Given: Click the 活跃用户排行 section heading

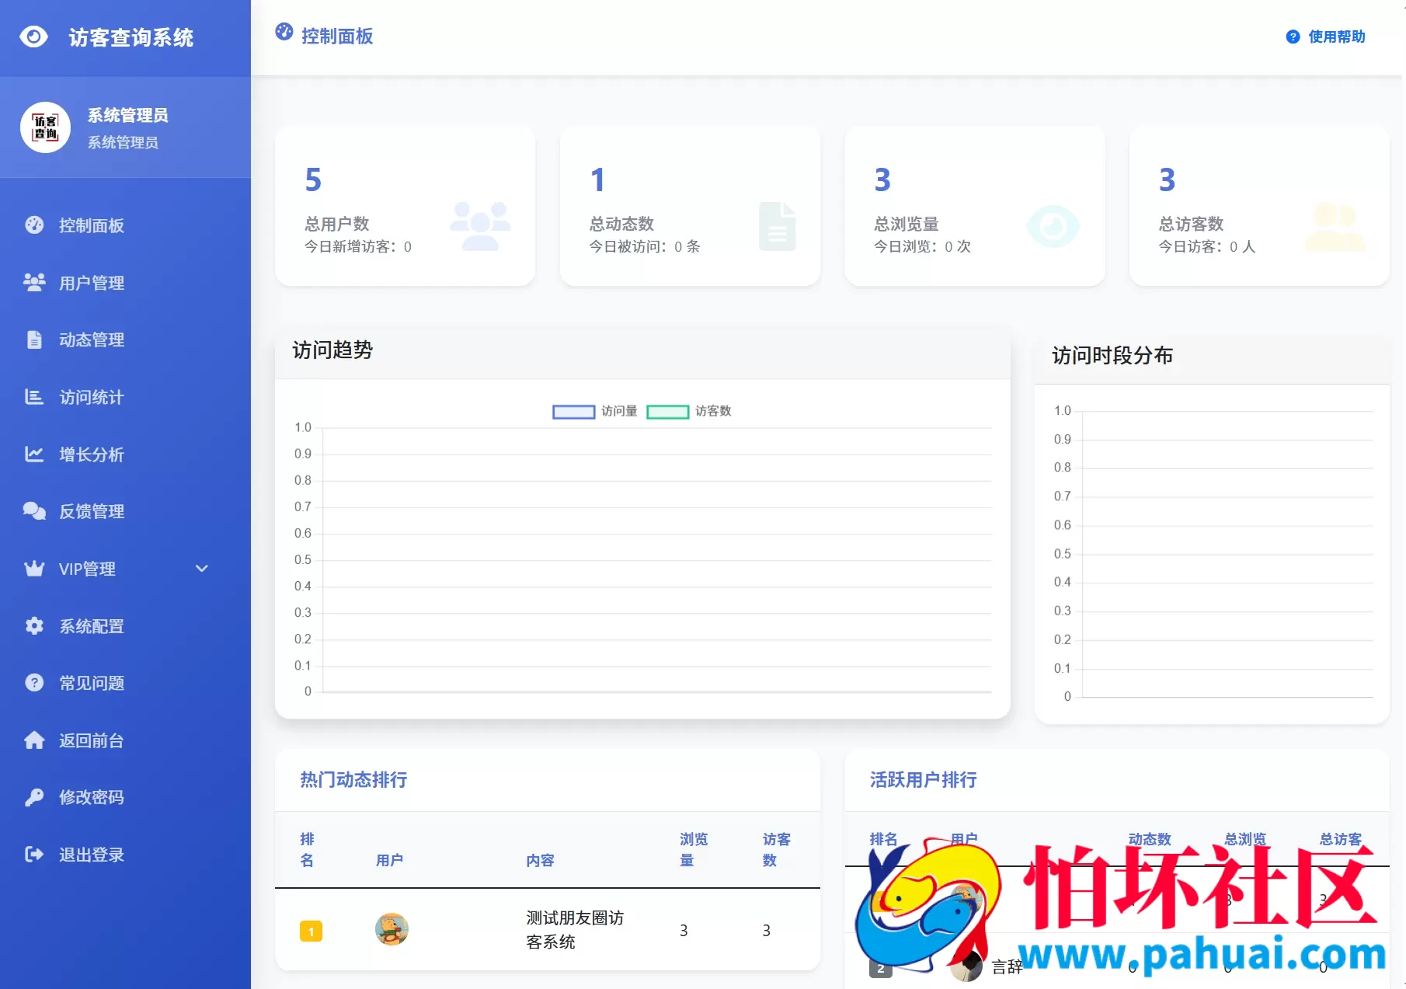Looking at the screenshot, I should 923,779.
